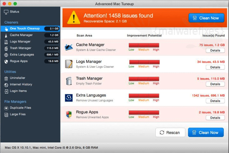Open Cache Manager from the sidebar
The image size is (229, 153).
[30, 35]
